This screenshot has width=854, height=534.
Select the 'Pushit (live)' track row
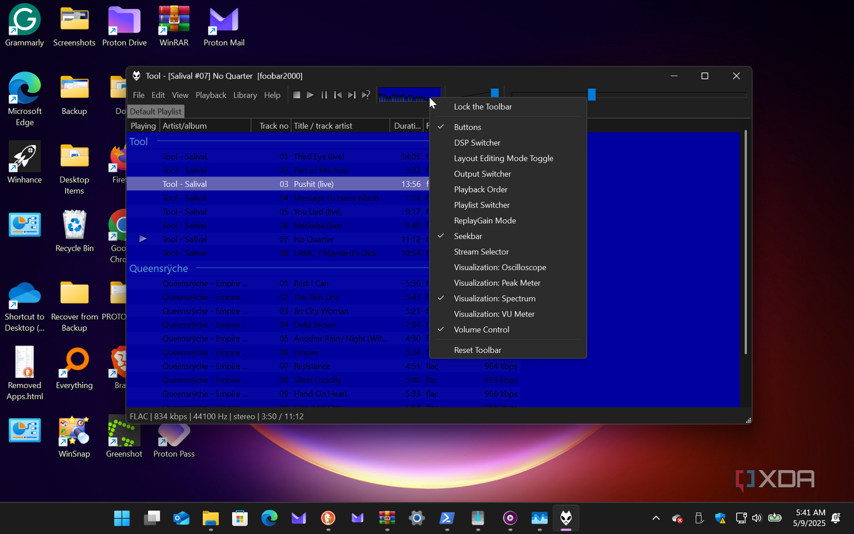[x=278, y=184]
